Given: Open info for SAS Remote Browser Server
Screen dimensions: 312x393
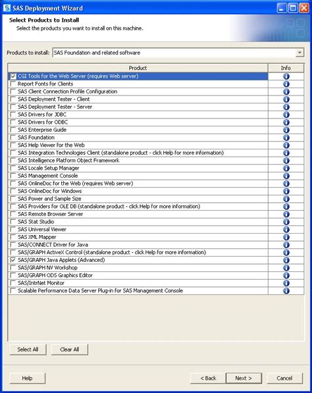Looking at the screenshot, I should pos(286,214).
